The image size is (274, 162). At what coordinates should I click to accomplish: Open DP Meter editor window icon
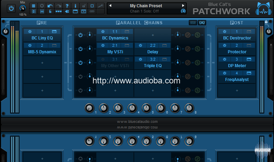[x=249, y=59]
